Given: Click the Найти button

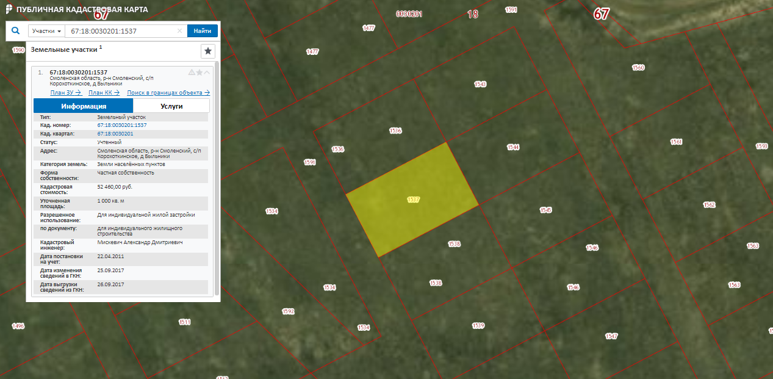Looking at the screenshot, I should (202, 31).
